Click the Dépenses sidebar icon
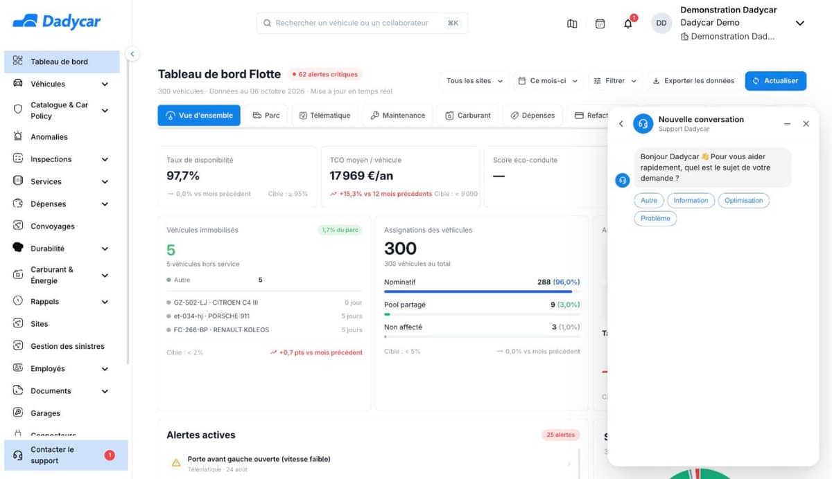This screenshot has height=479, width=832. click(18, 204)
